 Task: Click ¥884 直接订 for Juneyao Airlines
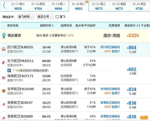point(112,93)
